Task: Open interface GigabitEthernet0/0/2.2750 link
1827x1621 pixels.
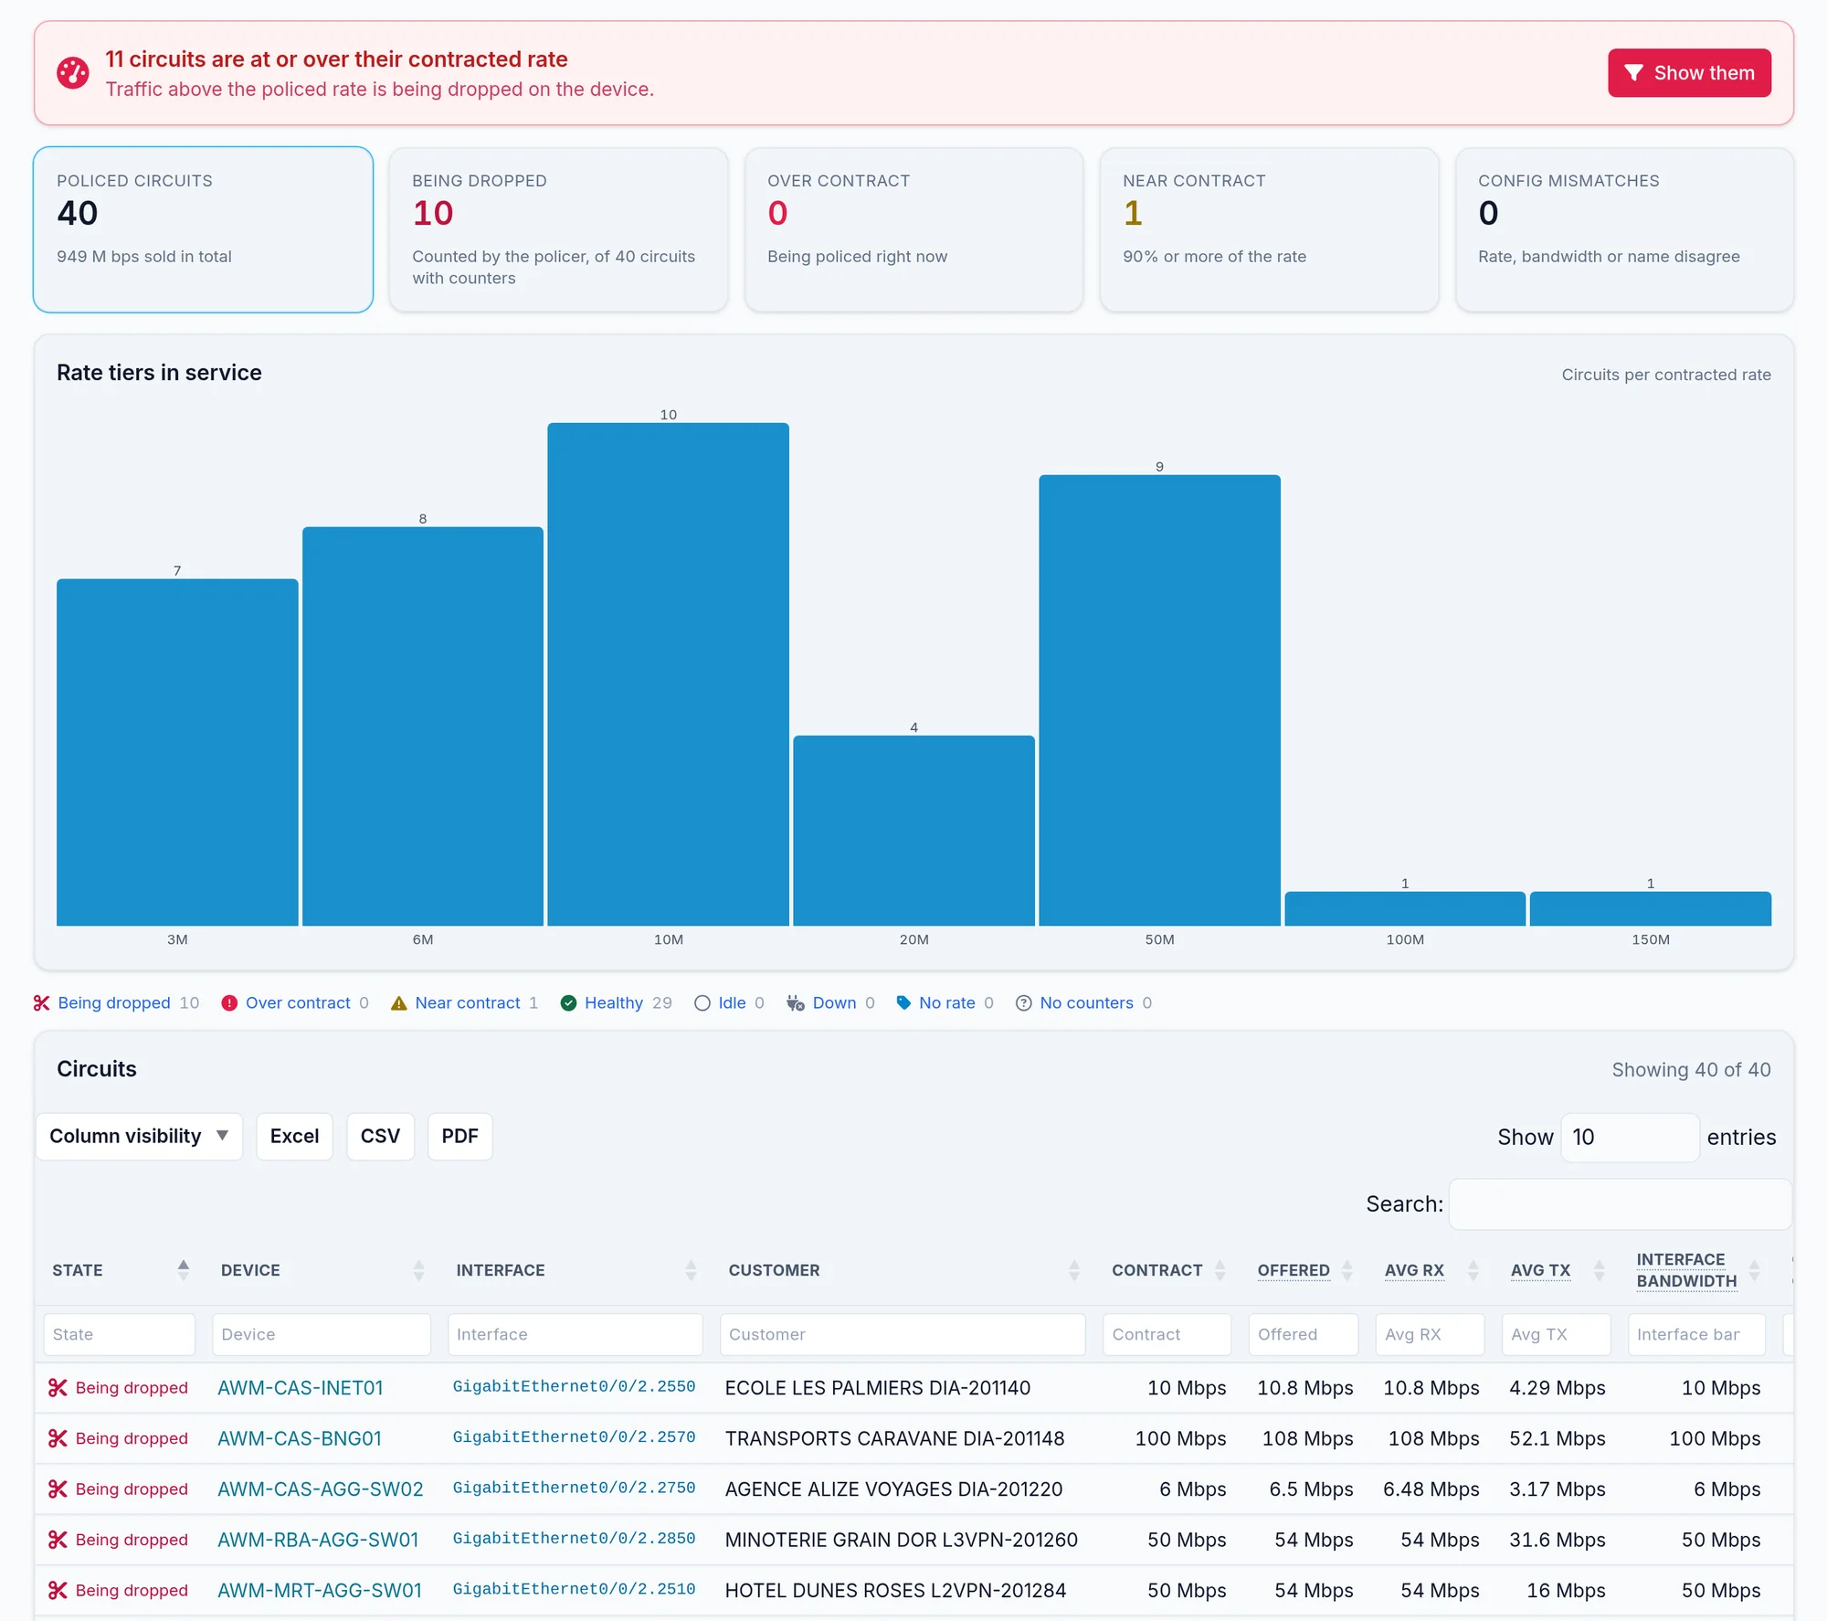Action: click(574, 1488)
